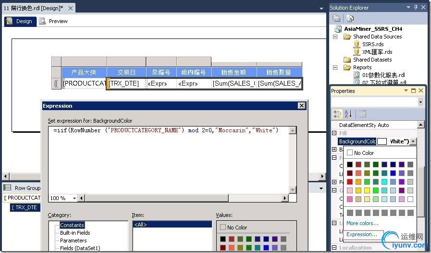Collapse the Shared Data Sources folder
Viewport: 431px width, 253px height.
click(x=335, y=37)
